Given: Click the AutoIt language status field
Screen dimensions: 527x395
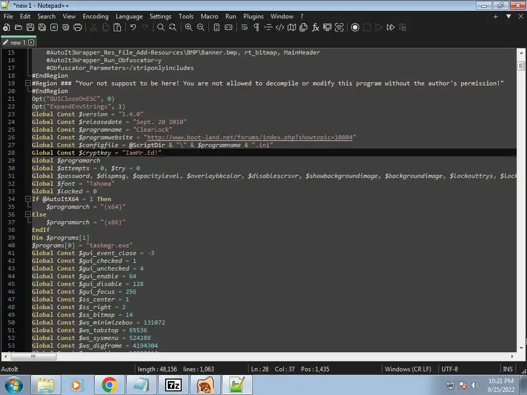Looking at the screenshot, I should 10,369.
